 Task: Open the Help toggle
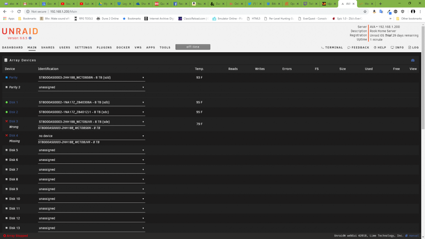pos(380,48)
